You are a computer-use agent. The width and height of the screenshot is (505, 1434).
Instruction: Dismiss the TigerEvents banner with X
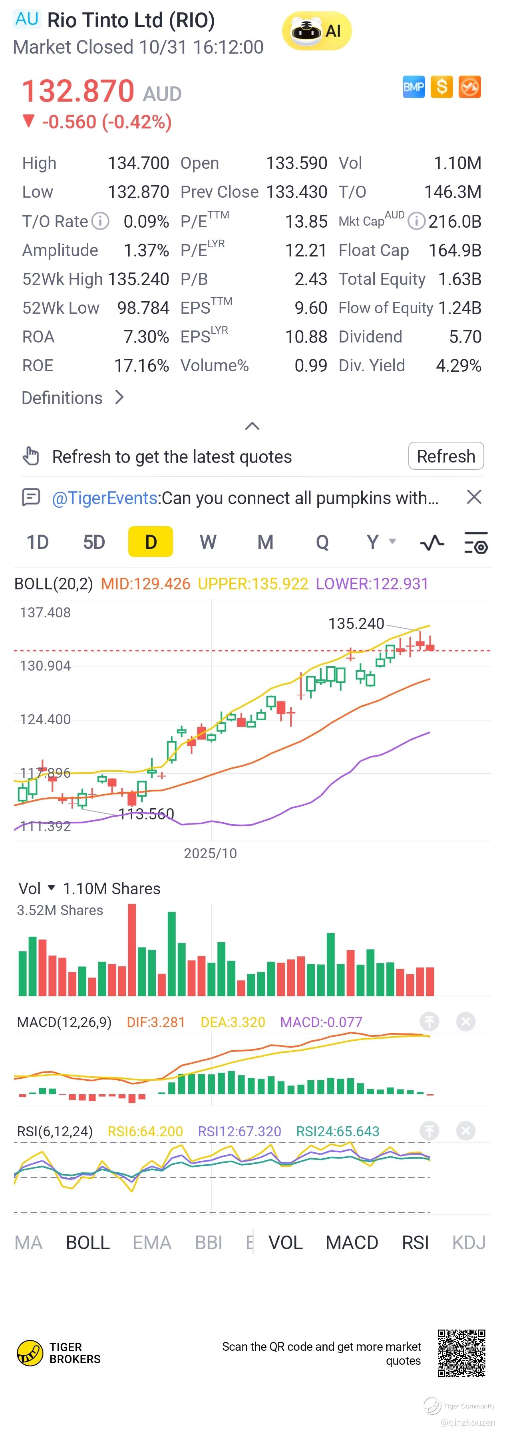(x=474, y=497)
